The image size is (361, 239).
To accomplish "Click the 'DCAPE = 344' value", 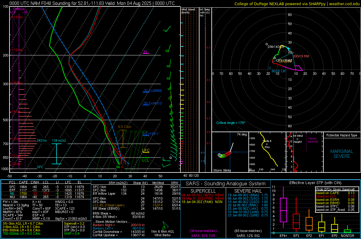I will click(x=13, y=215).
